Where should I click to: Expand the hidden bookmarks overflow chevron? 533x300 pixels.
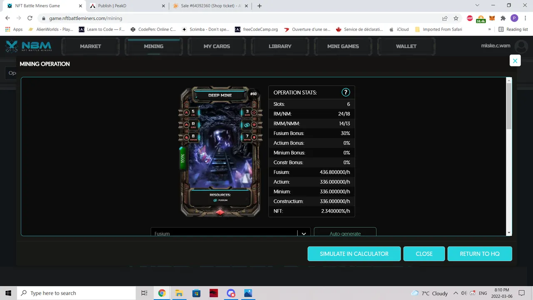click(x=489, y=30)
